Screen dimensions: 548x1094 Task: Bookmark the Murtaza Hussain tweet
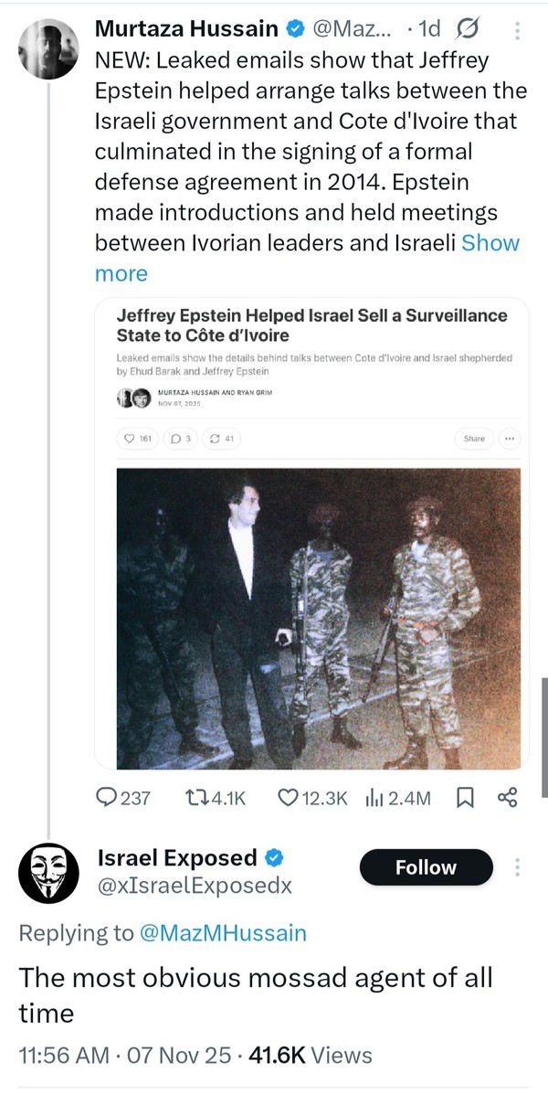click(x=464, y=798)
